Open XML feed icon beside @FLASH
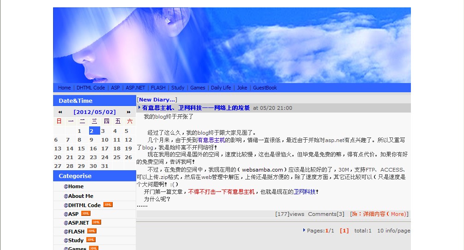 (x=92, y=231)
